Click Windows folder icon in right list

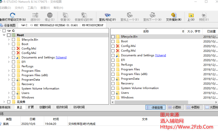tap(118, 97)
